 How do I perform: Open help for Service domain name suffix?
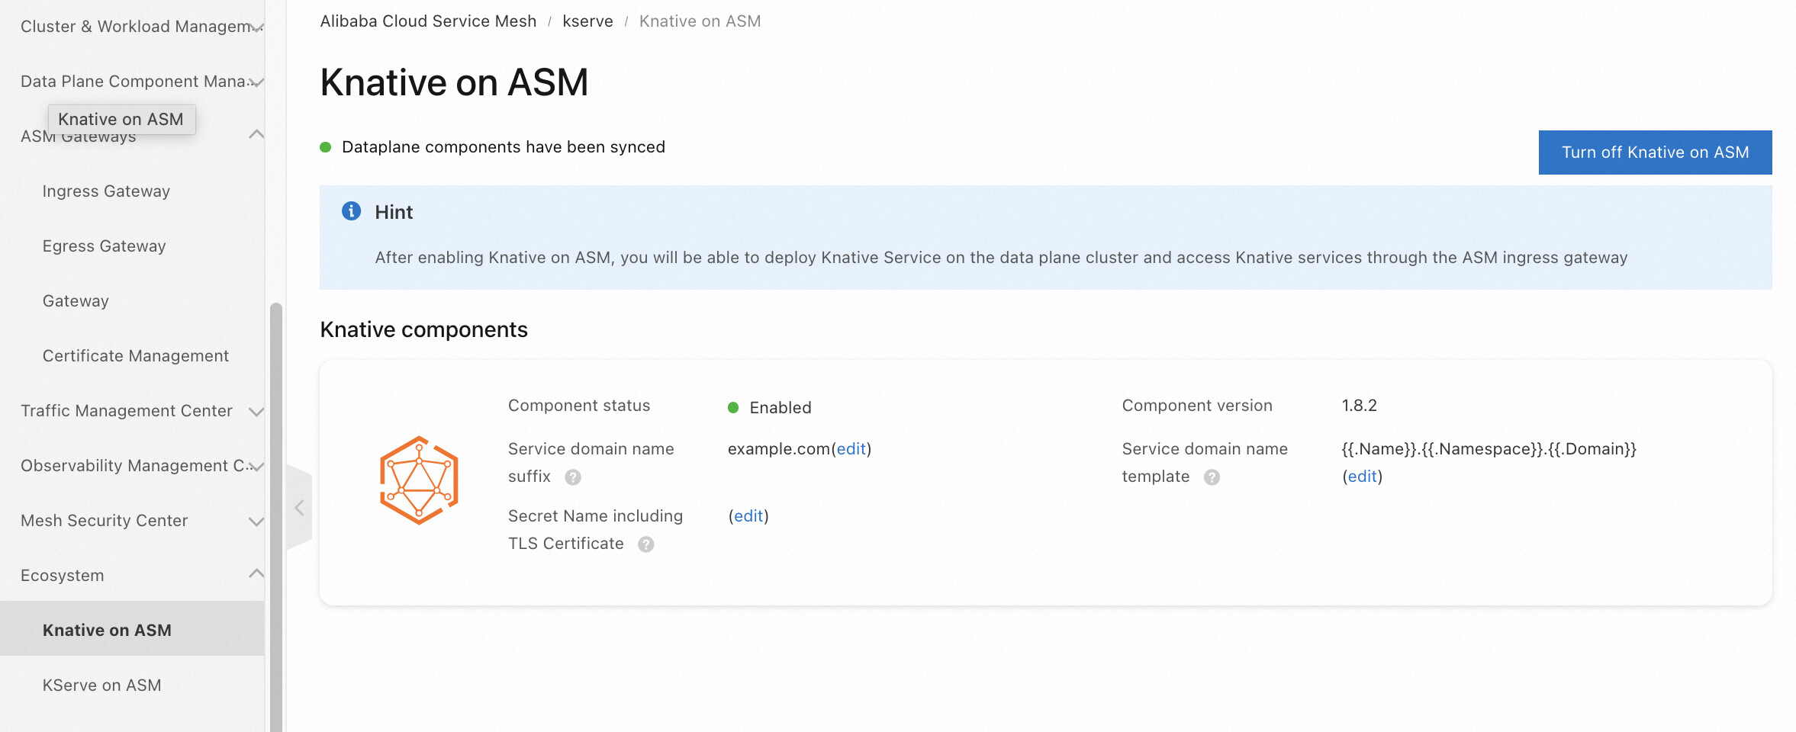573,477
